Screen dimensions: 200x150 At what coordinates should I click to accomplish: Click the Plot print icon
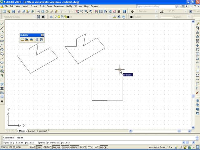tap(19, 11)
